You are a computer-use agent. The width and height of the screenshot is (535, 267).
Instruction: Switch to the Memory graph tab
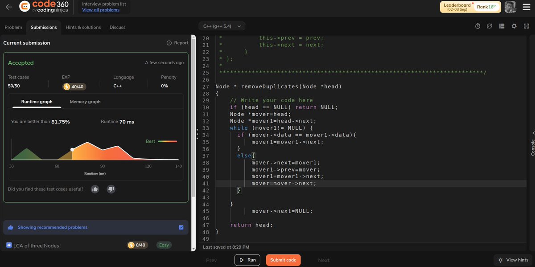[84, 102]
